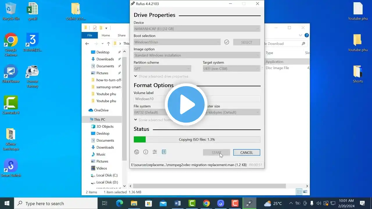Image resolution: width=372 pixels, height=209 pixels.
Task: Open Task View on taskbar
Action: point(105,203)
